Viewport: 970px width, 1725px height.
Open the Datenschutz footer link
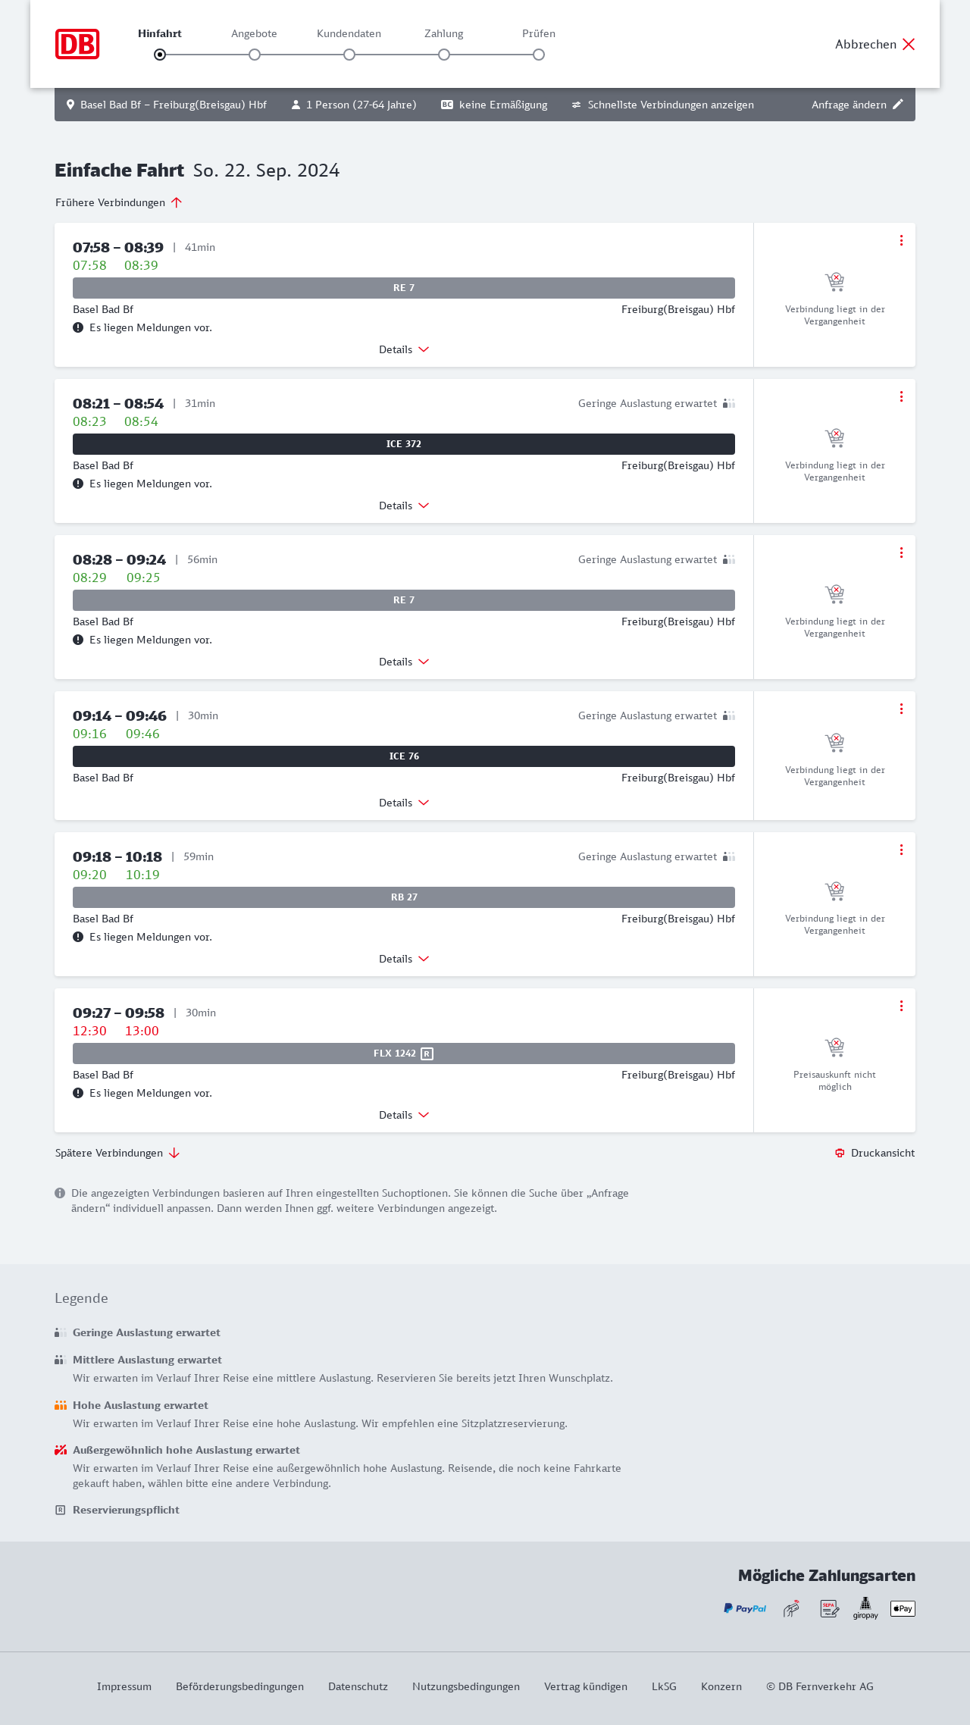point(358,1686)
